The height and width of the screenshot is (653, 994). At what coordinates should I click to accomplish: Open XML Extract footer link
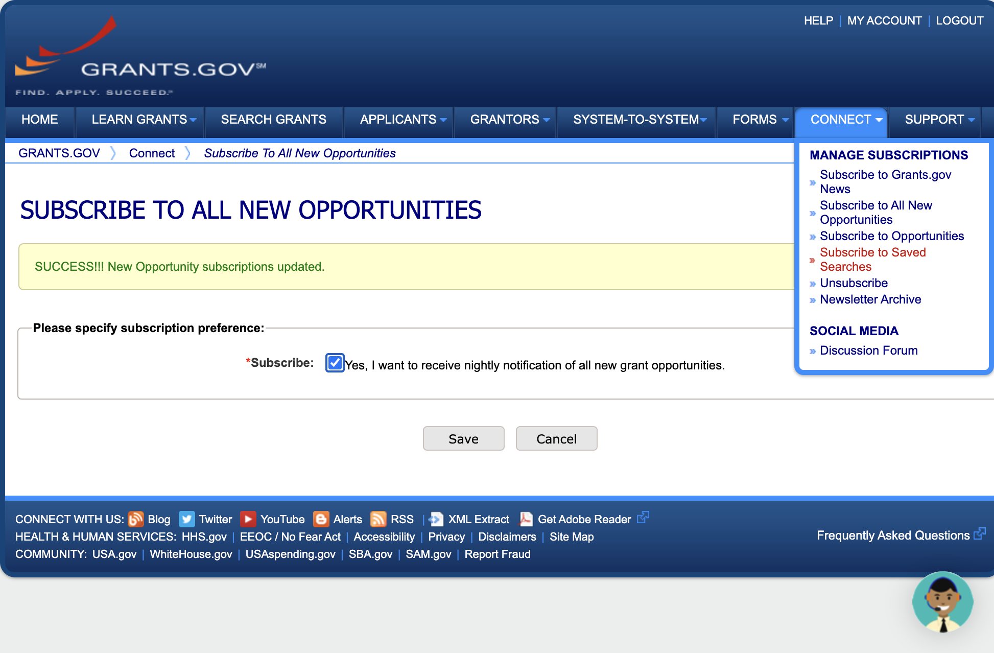(x=479, y=520)
